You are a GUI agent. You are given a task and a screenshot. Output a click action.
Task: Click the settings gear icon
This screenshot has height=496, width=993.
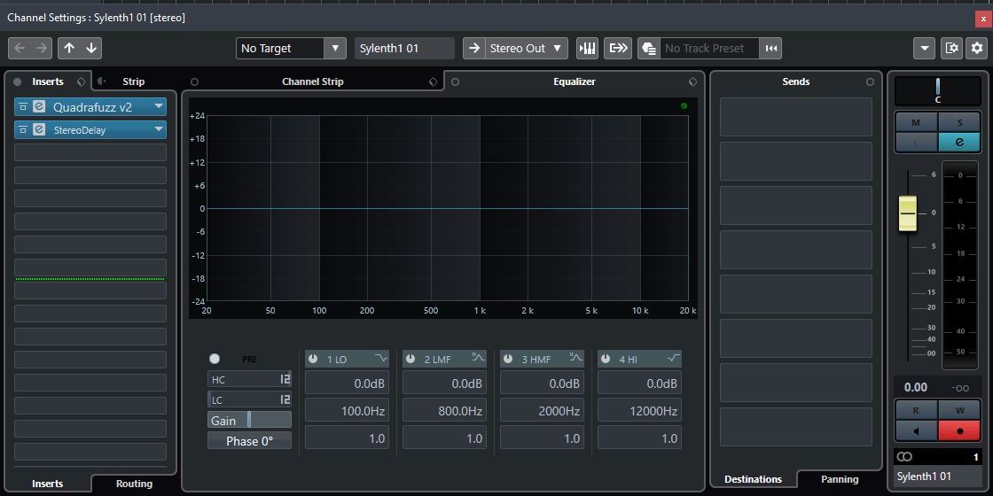pos(976,48)
